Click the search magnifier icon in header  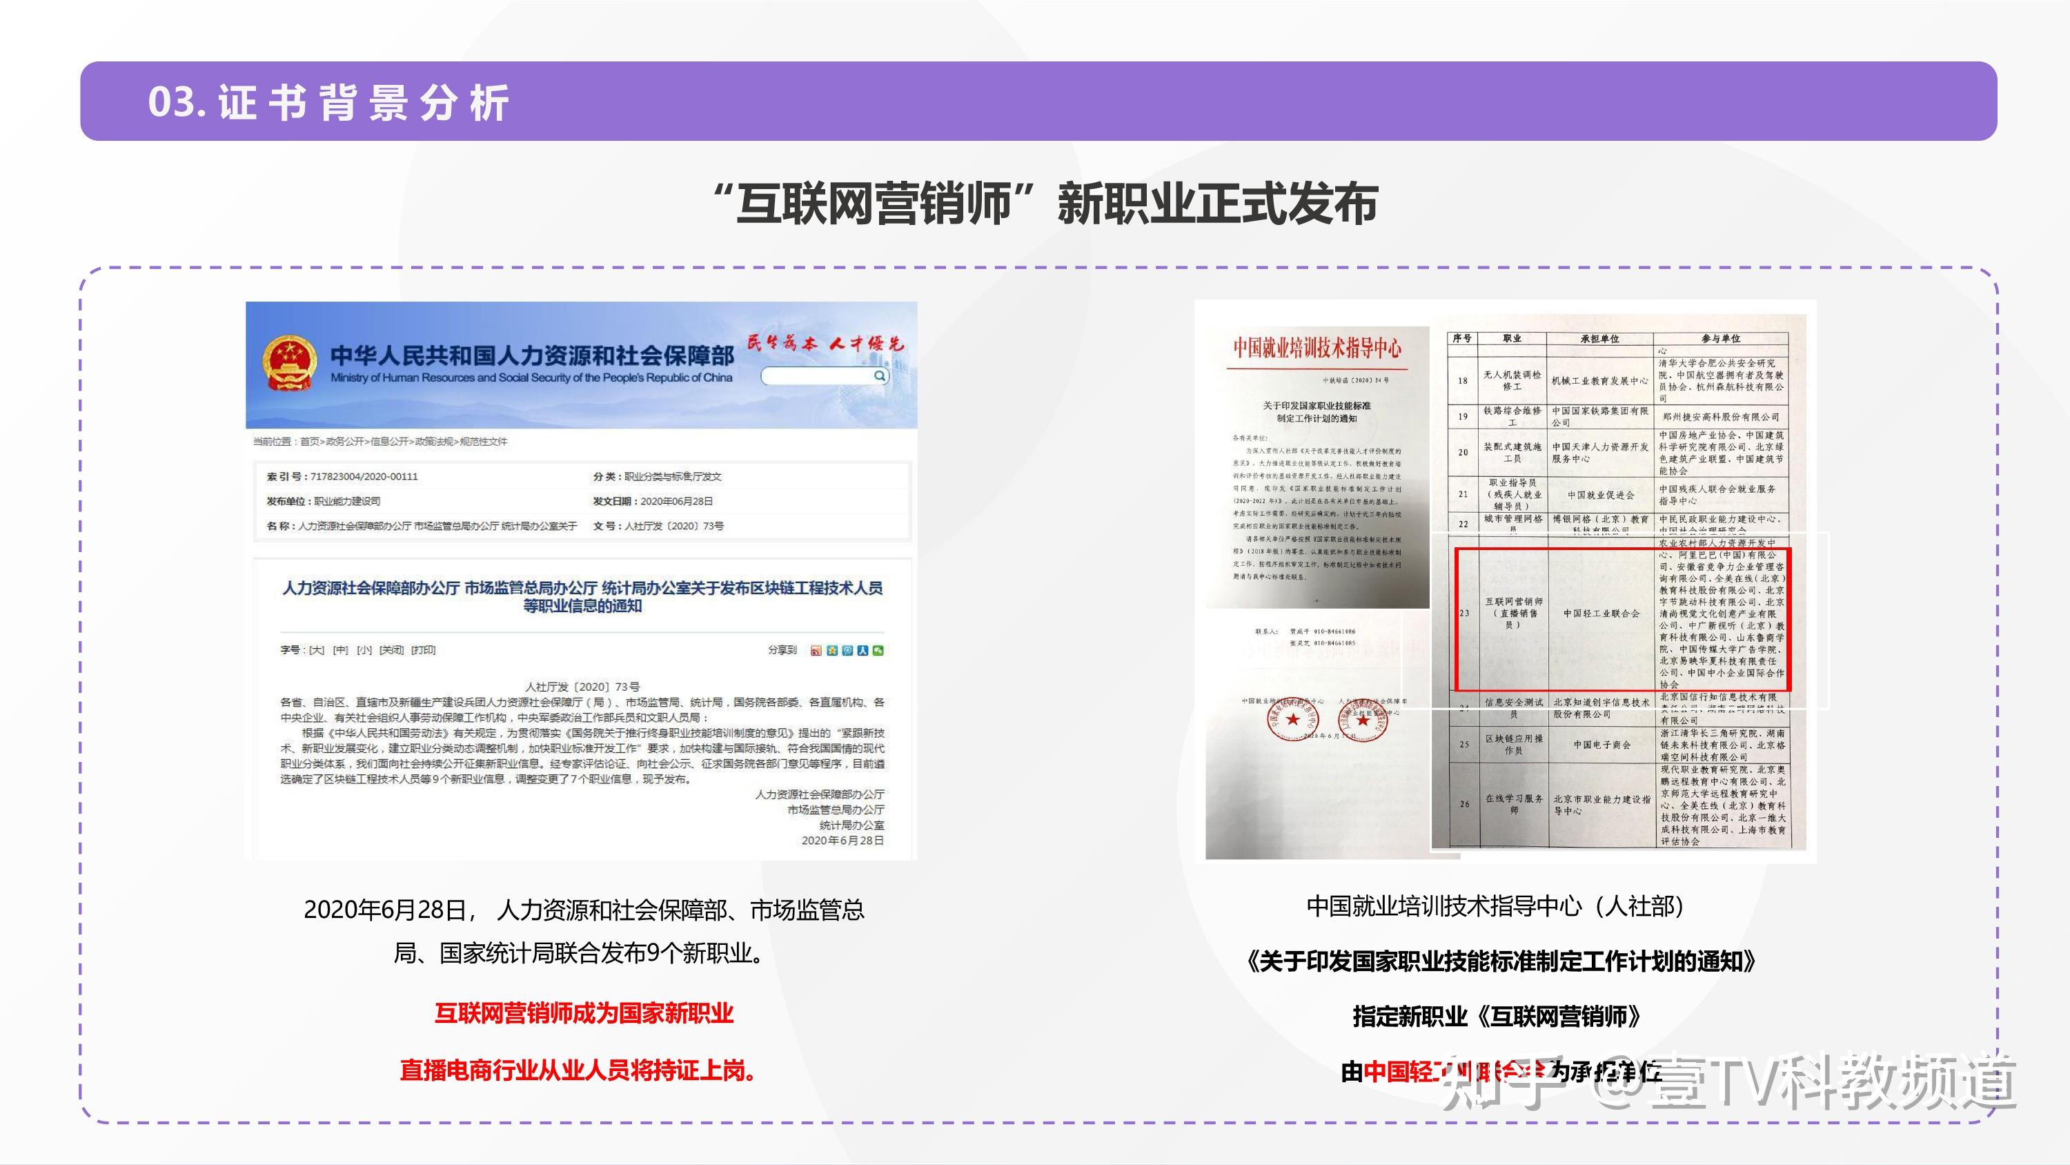coord(879,375)
